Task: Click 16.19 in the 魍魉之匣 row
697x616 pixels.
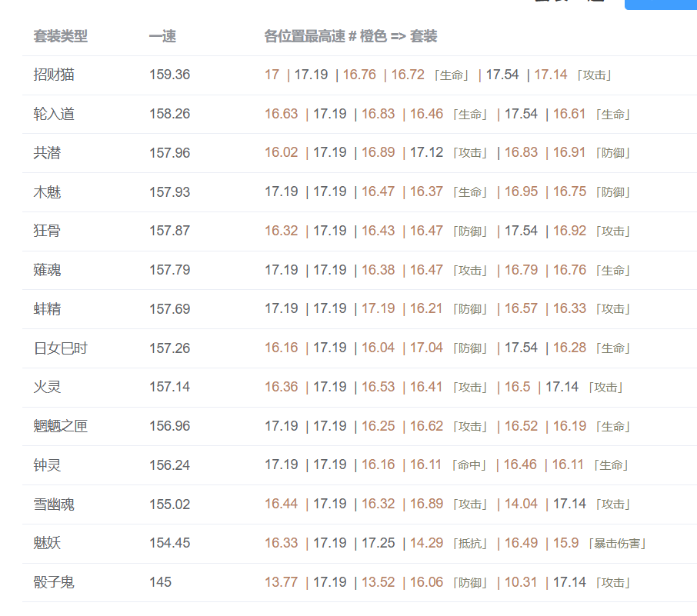Action: click(x=569, y=425)
